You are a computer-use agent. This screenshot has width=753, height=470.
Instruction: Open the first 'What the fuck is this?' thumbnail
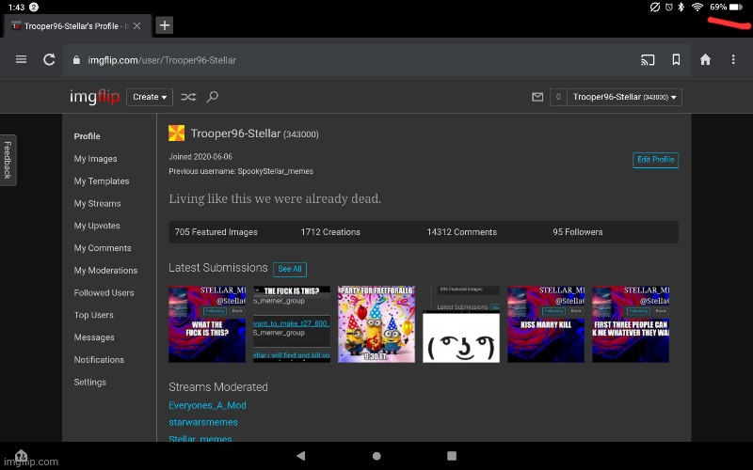[207, 324]
